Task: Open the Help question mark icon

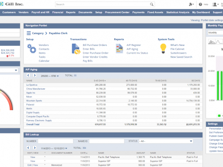Action: (200, 4)
